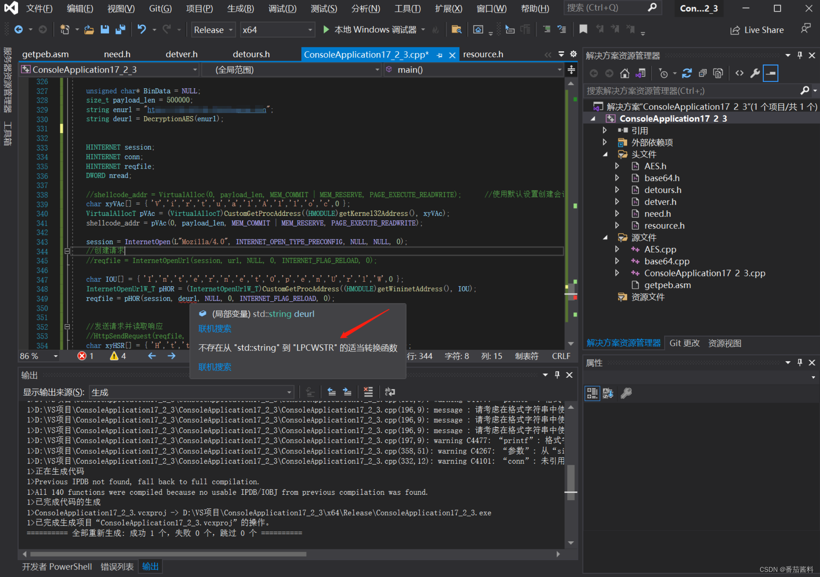The width and height of the screenshot is (820, 577).
Task: Click first 联机搜索 link in tooltip
Action: click(215, 328)
